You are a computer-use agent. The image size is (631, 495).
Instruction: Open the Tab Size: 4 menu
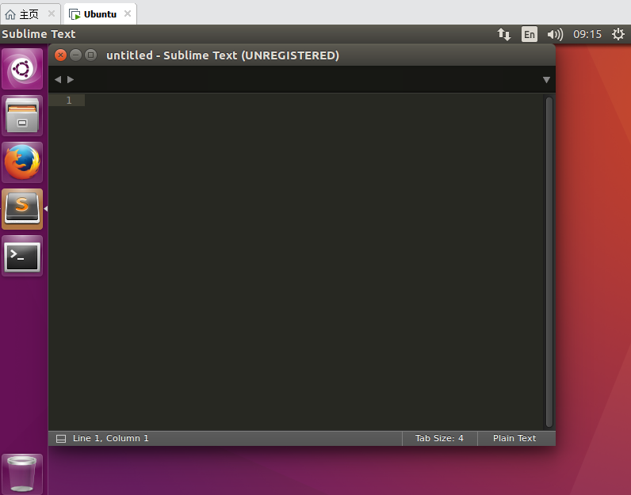(x=439, y=438)
